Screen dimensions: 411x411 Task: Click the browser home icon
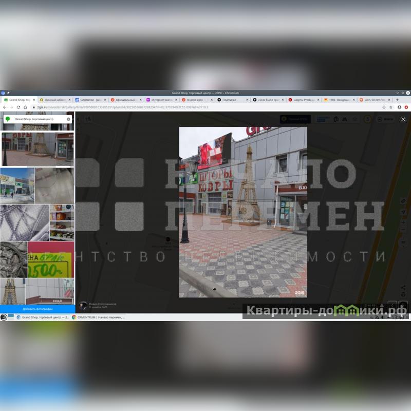[25, 107]
